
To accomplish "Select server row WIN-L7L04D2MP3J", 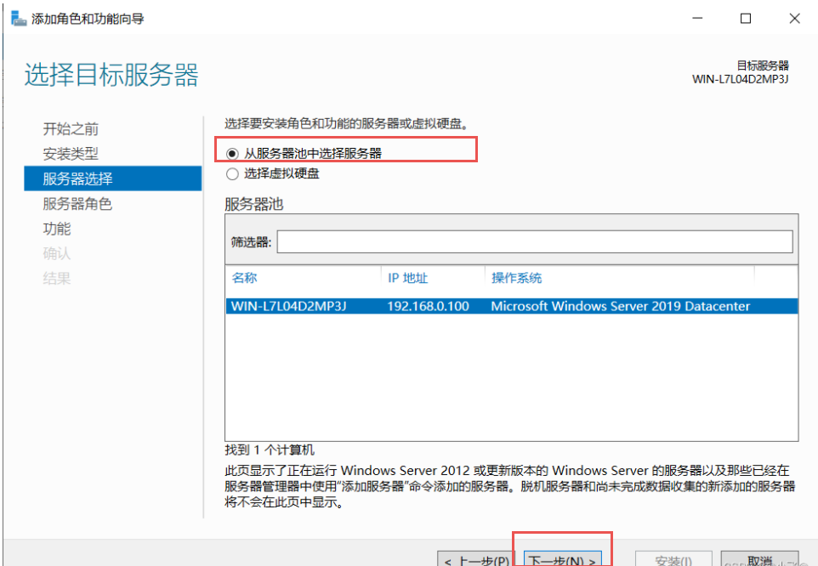I will point(512,306).
